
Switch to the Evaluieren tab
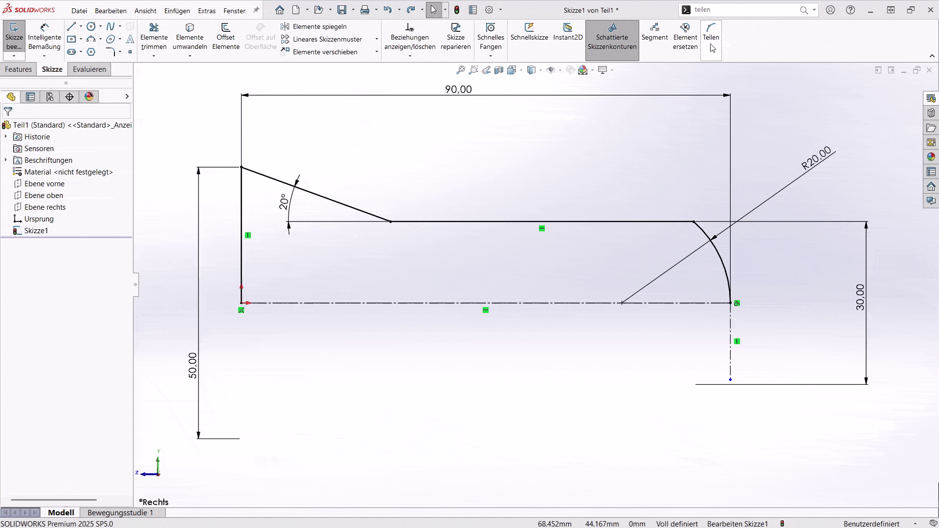89,69
